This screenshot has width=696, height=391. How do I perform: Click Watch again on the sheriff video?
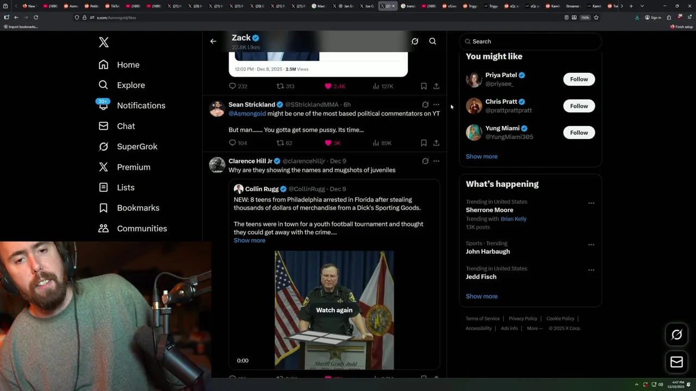pos(334,310)
